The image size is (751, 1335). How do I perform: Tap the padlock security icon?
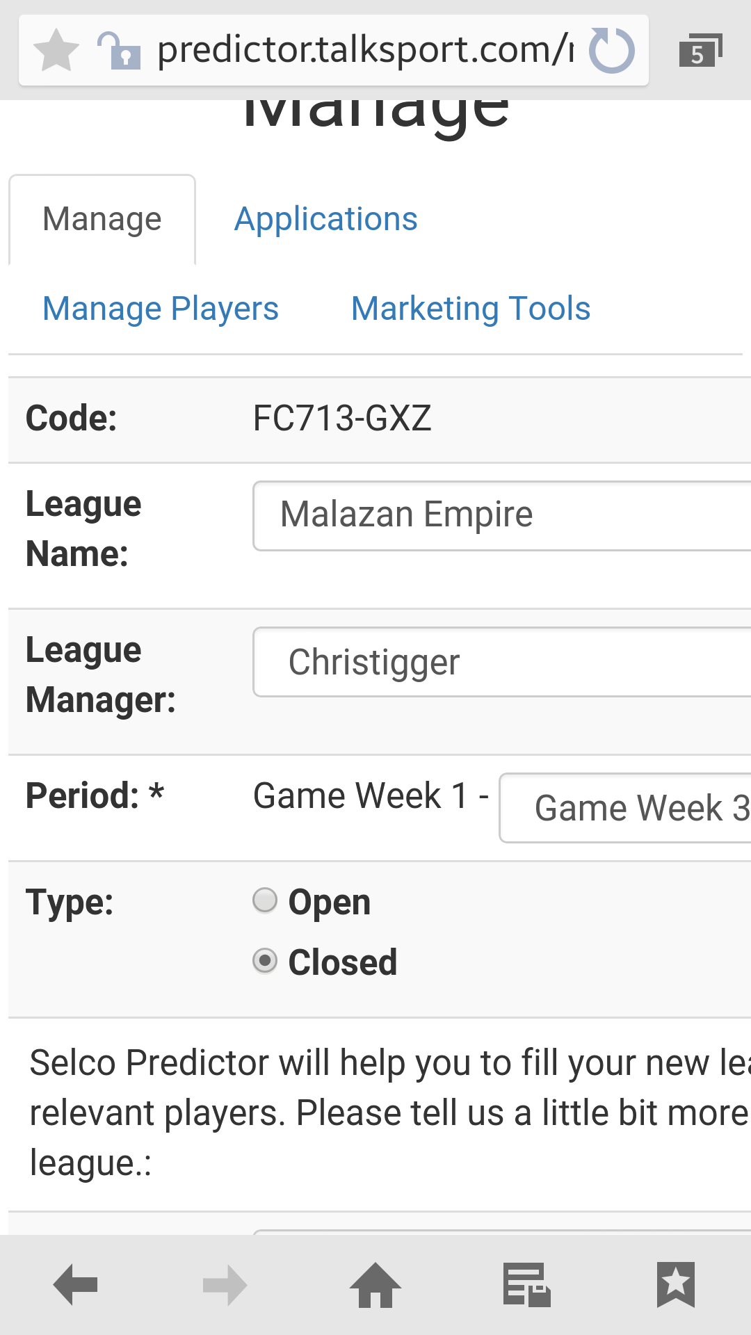[x=119, y=50]
